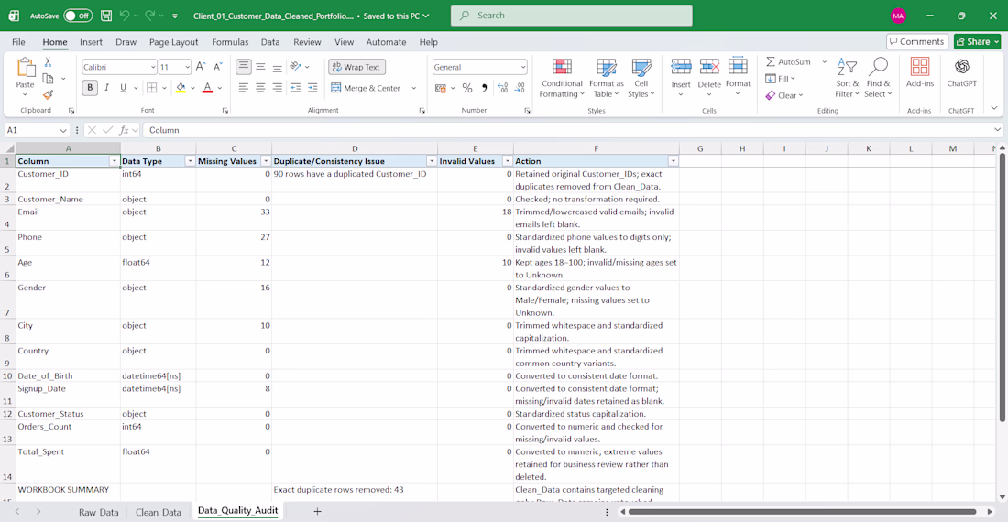This screenshot has width=1008, height=522.
Task: Open Action column filter dropdown
Action: (674, 161)
